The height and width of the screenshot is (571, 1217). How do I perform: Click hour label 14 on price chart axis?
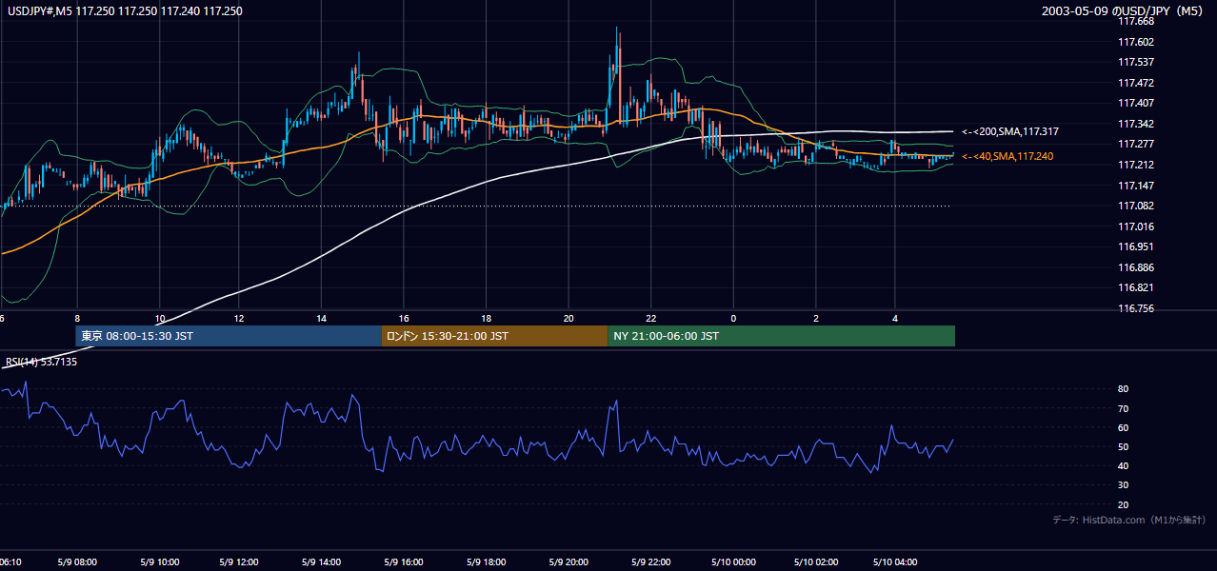point(322,318)
